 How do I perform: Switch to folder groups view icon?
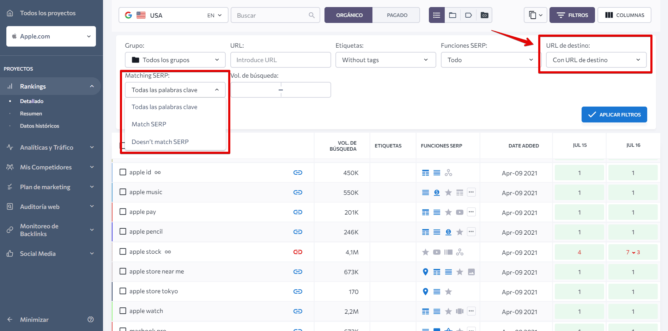(453, 15)
